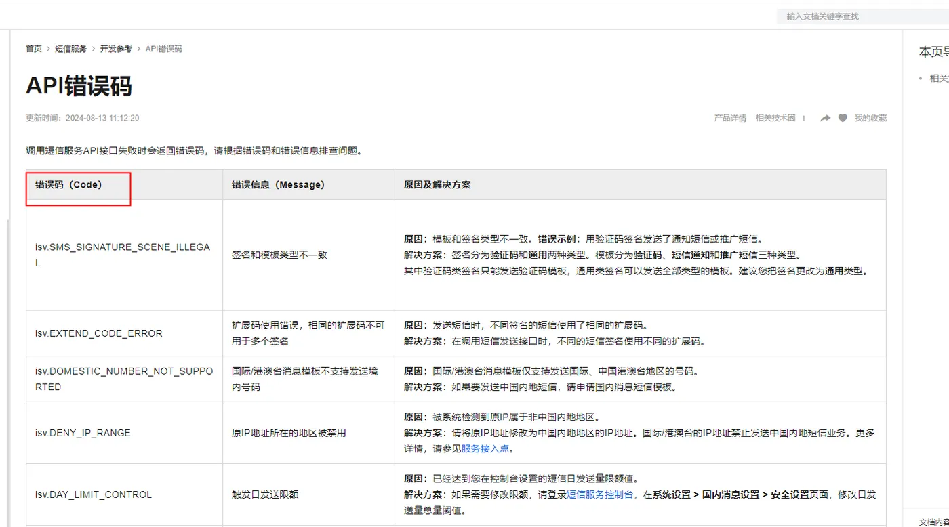
Task: Click the API错误码 breadcrumb item
Action: [x=163, y=49]
